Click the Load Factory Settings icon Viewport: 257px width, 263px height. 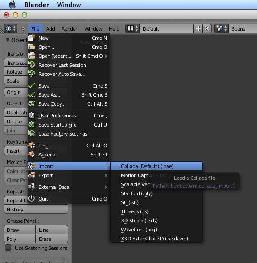(x=32, y=134)
